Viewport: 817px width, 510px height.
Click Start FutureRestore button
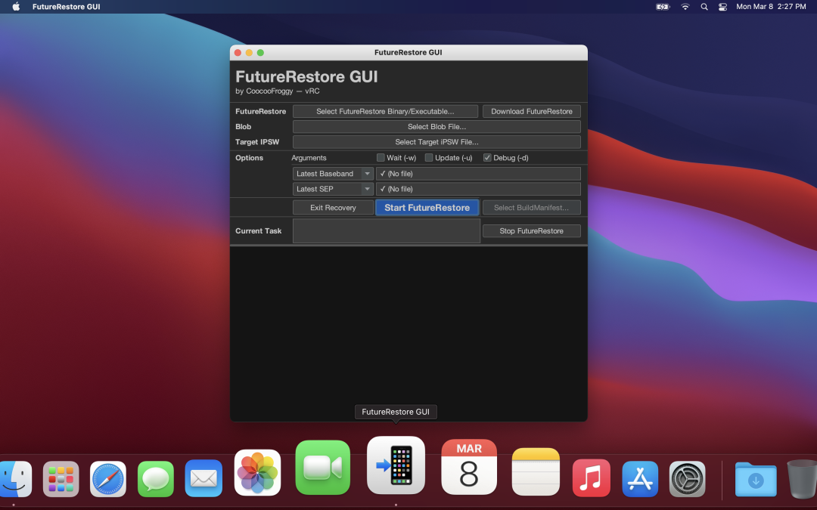click(x=427, y=208)
